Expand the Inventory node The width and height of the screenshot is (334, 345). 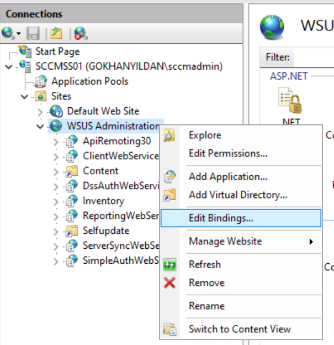(56, 202)
